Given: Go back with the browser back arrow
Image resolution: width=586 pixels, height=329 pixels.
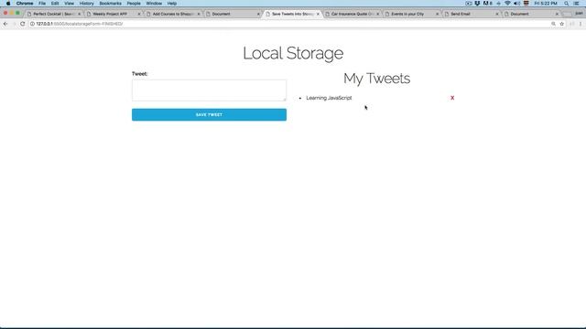Looking at the screenshot, I should pyautogui.click(x=5, y=24).
